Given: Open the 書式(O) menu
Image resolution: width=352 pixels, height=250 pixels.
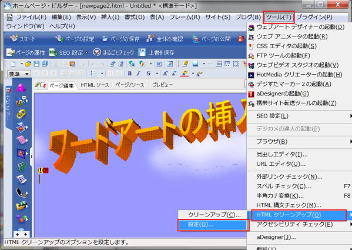Looking at the screenshot, I should (x=135, y=17).
